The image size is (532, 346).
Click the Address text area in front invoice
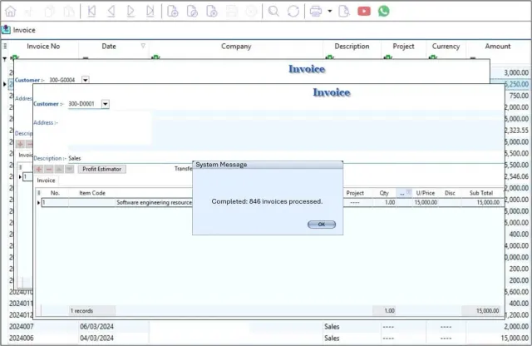[110, 131]
